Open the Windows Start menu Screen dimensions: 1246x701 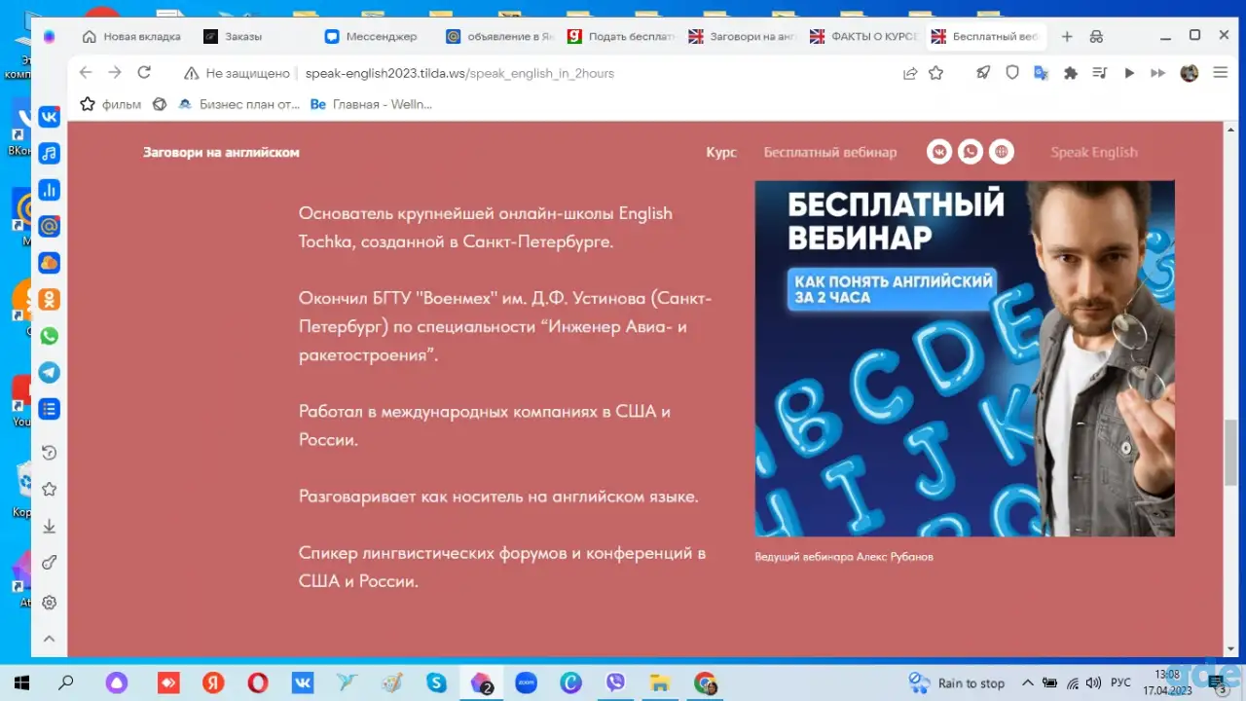pyautogui.click(x=21, y=683)
